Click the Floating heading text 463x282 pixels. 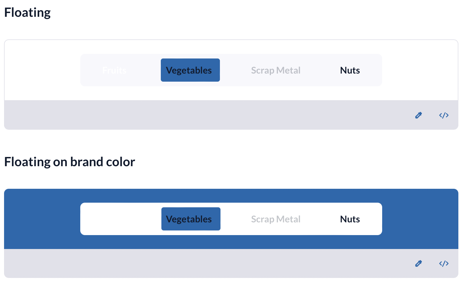click(28, 12)
